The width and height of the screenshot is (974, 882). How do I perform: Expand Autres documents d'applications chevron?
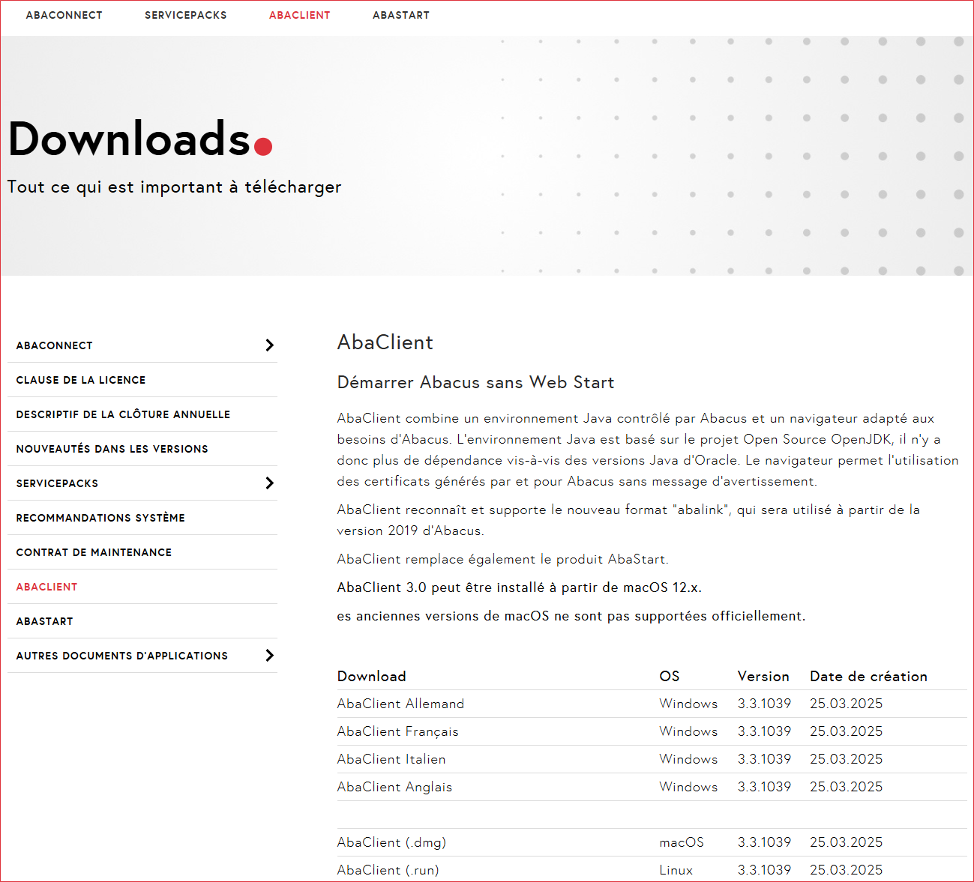point(270,656)
